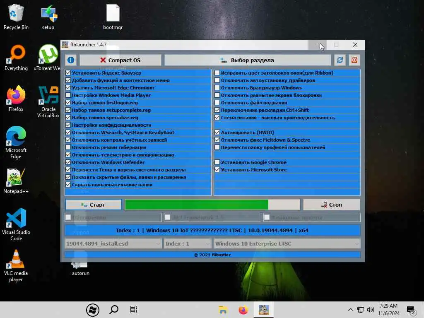Click the Старт button
Viewport: 424px width, 318px height.
(94, 205)
